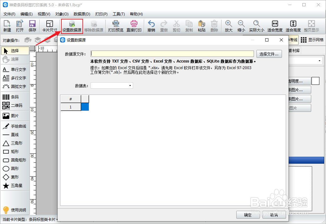Click 取消 in data source dialog
Viewport: 326px width, 224px height.
tap(274, 215)
